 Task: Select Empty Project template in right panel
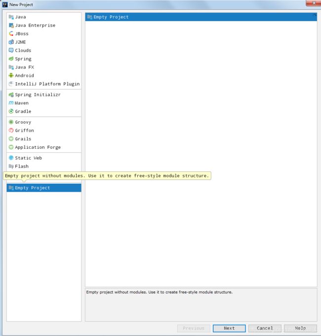(x=201, y=17)
